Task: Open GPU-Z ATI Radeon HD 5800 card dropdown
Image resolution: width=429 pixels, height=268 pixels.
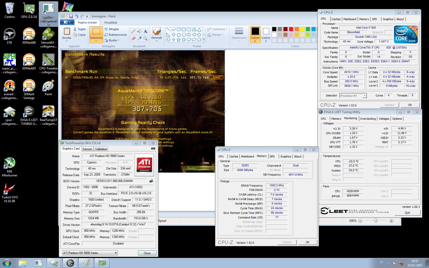Action: [x=90, y=253]
